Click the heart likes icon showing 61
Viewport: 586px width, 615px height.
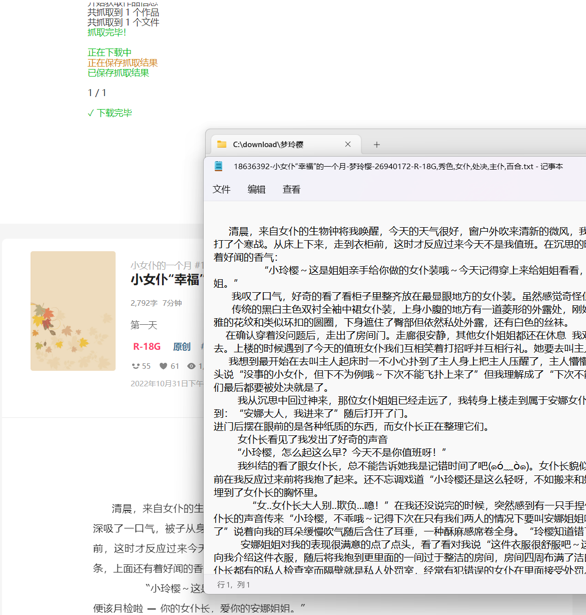coord(163,366)
